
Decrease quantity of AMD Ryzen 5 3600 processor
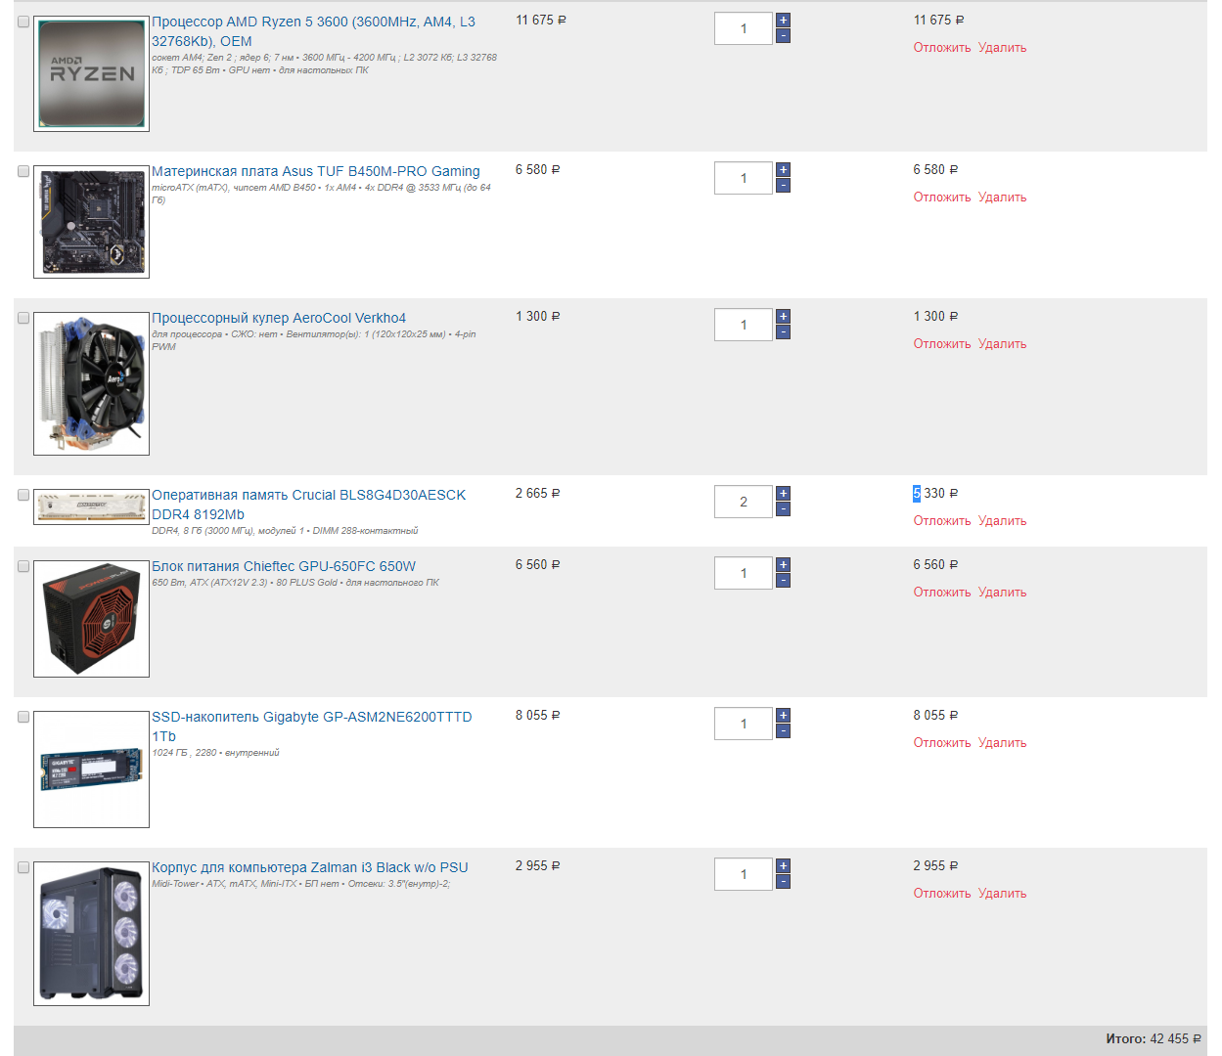click(x=783, y=36)
